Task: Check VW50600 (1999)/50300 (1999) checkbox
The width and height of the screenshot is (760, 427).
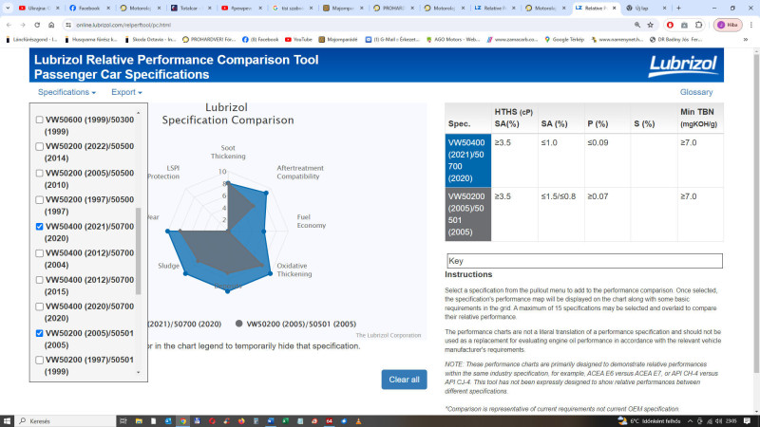Action: click(39, 120)
